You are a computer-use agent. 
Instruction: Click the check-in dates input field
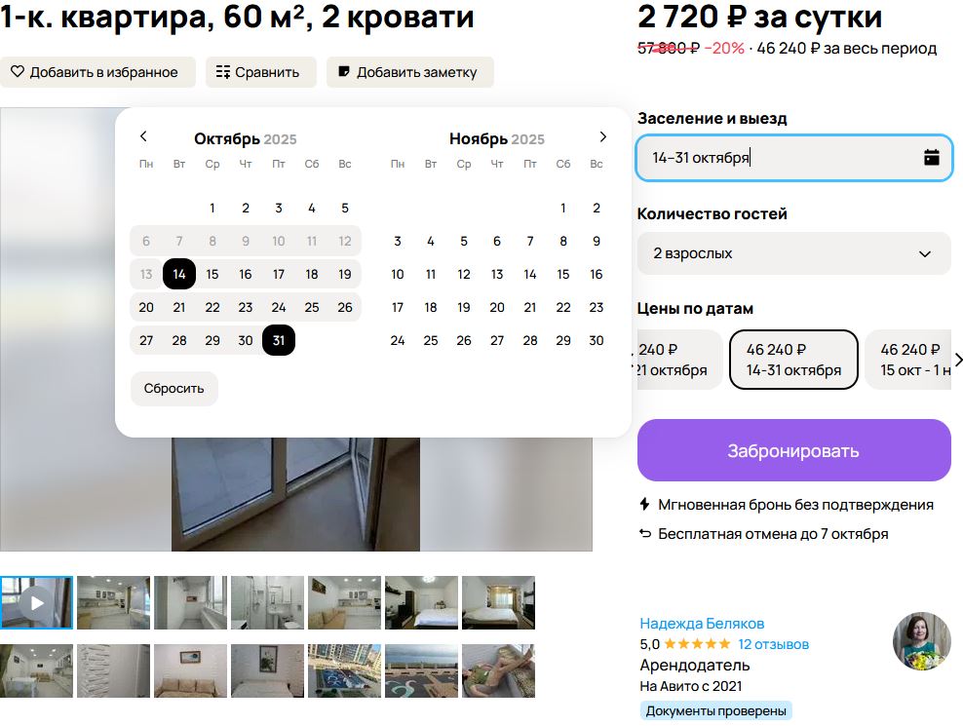[793, 157]
